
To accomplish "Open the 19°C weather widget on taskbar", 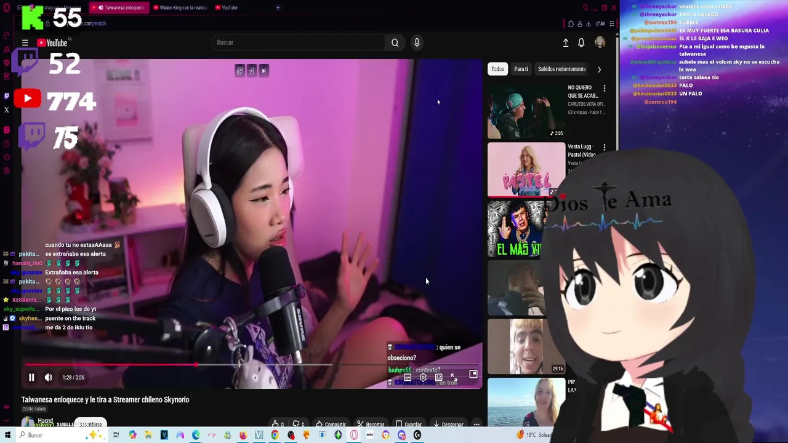I will point(534,435).
